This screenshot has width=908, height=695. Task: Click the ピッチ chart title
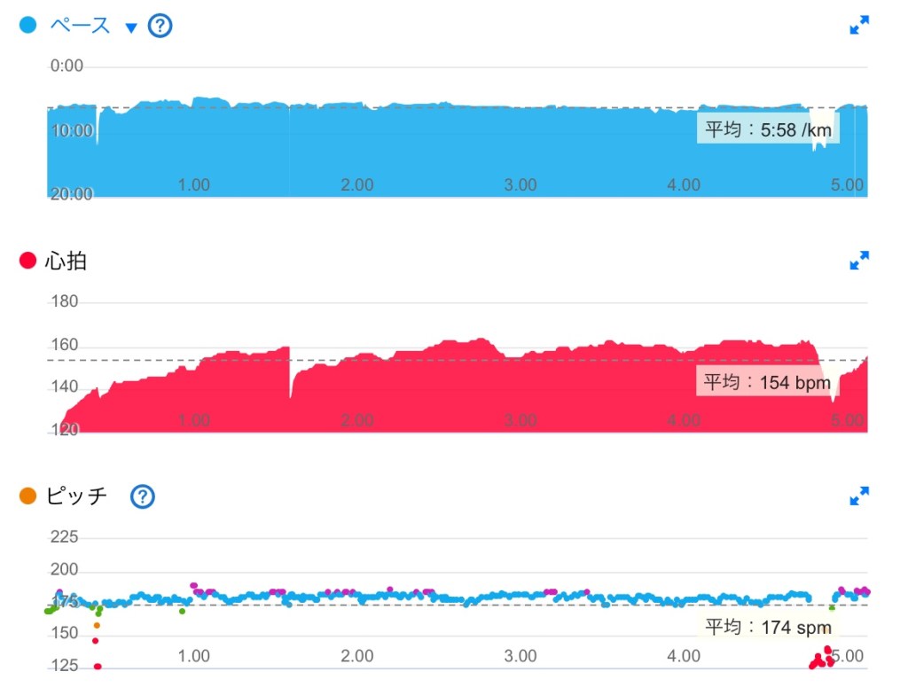[76, 496]
